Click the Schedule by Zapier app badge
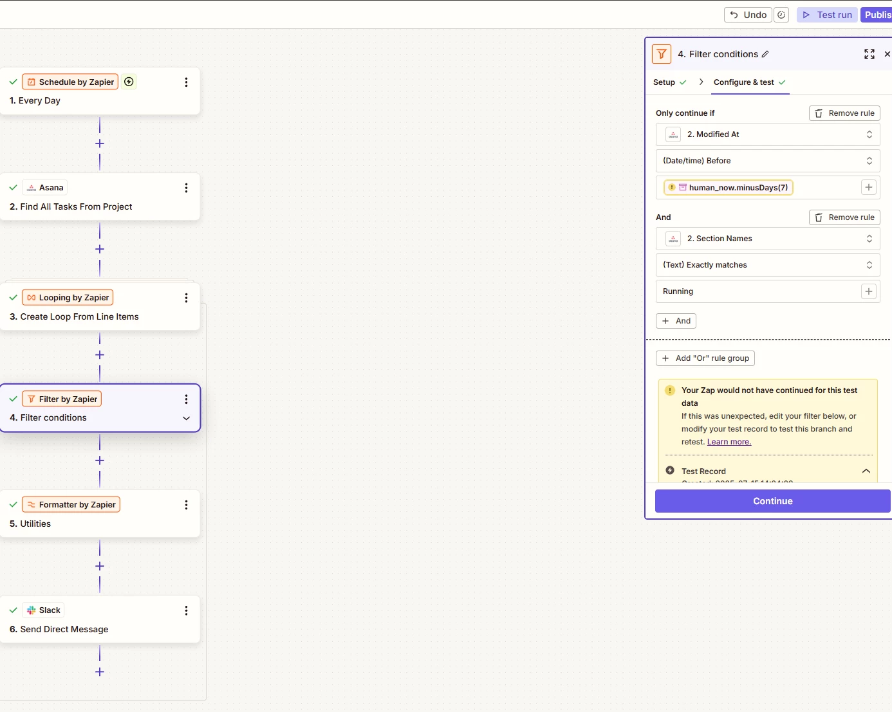 point(70,82)
